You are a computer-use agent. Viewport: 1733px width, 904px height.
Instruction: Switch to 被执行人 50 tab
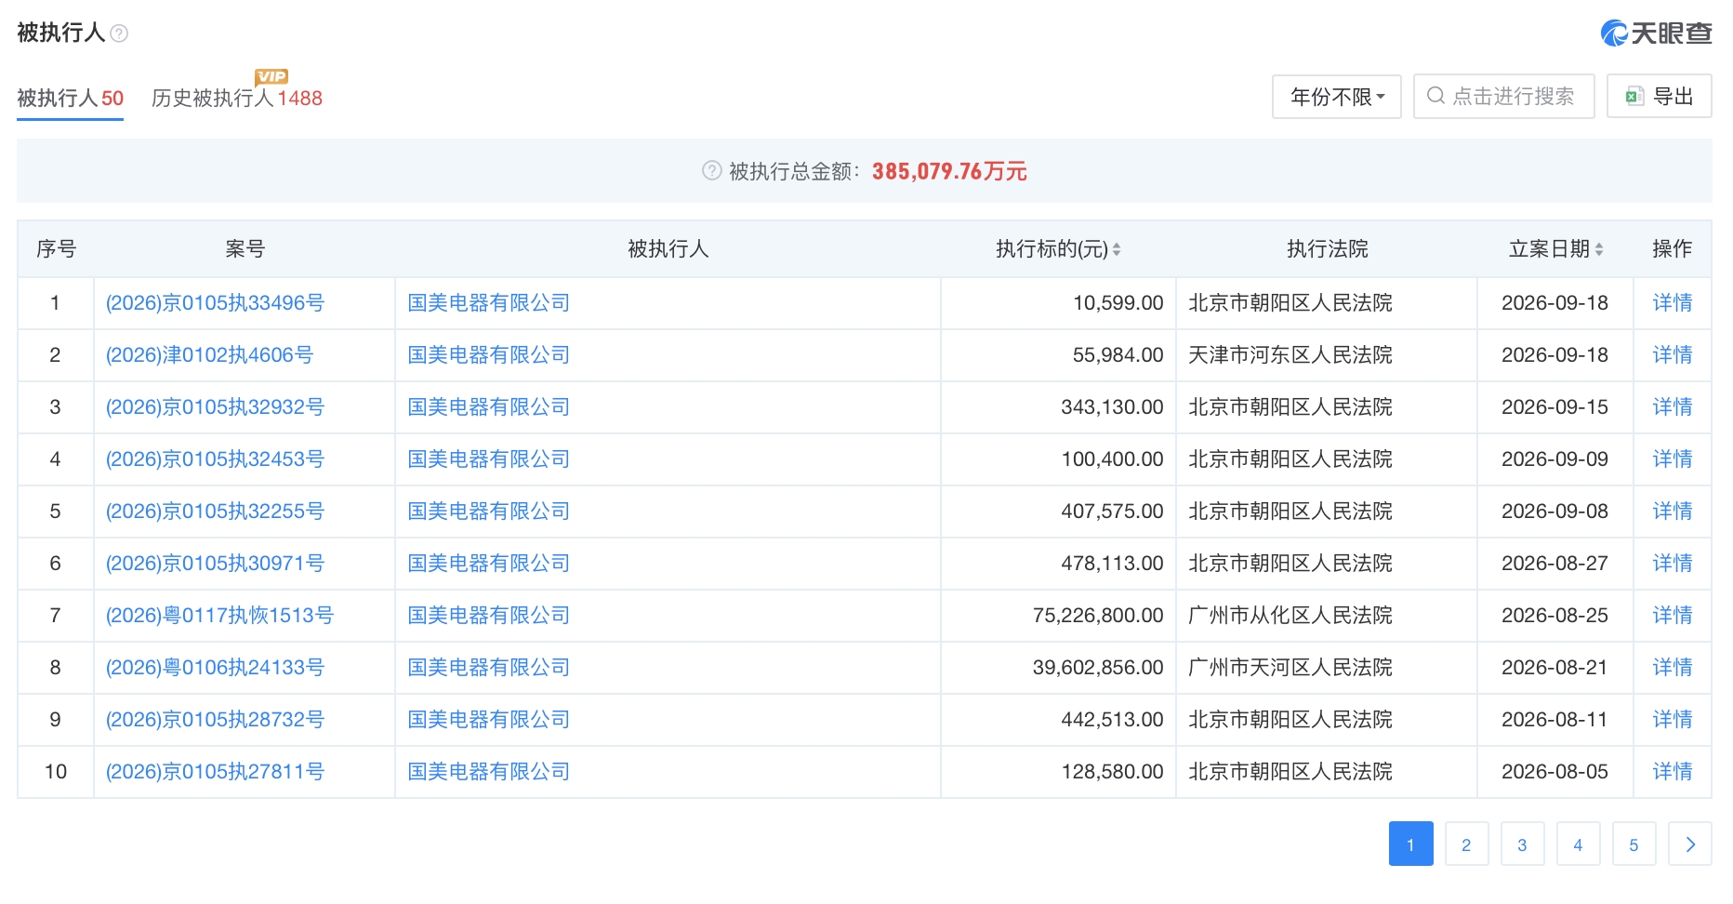coord(70,99)
